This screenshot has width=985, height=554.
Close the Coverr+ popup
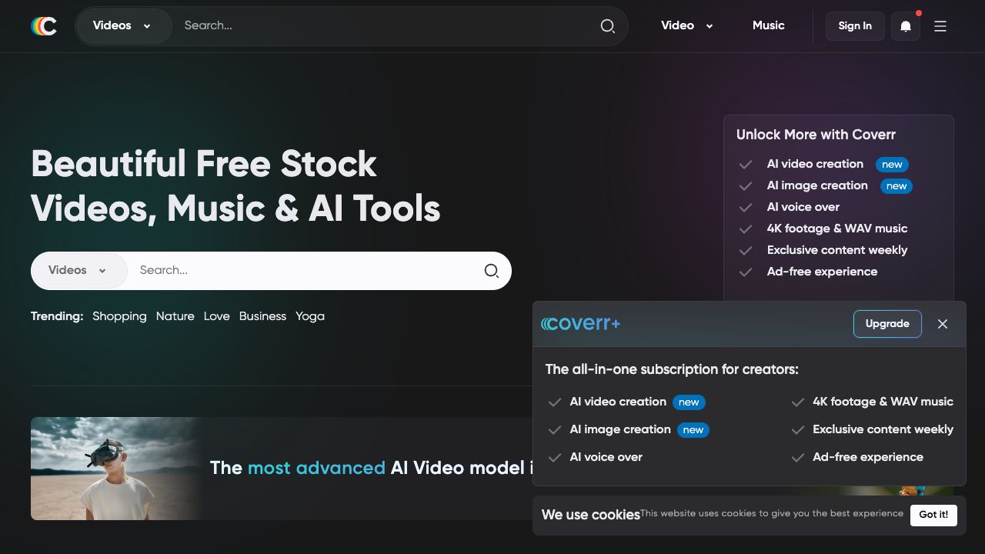pyautogui.click(x=943, y=324)
